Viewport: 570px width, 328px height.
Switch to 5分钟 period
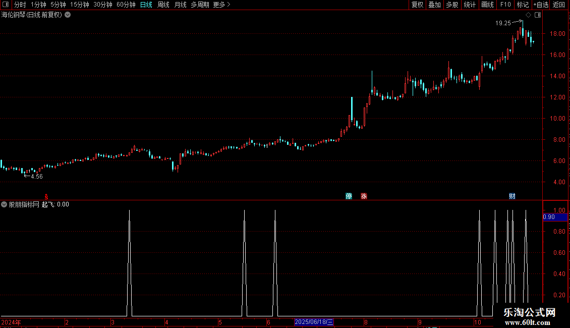pyautogui.click(x=58, y=5)
